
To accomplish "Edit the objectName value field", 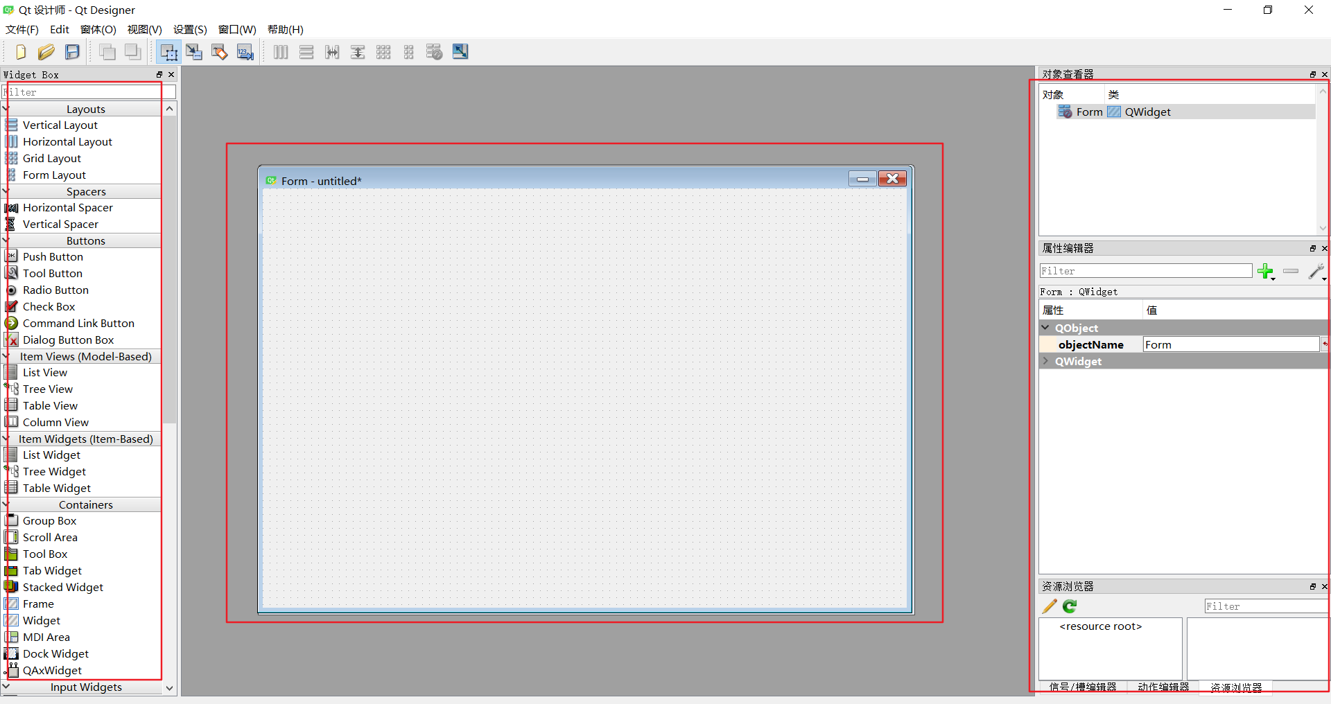I will point(1230,344).
